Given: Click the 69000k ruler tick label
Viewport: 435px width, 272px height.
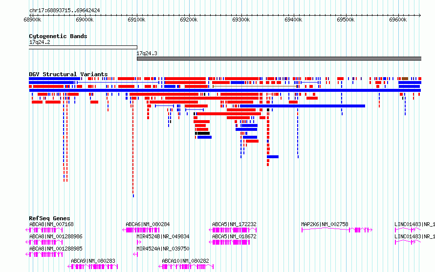Looking at the screenshot, I should [x=85, y=20].
